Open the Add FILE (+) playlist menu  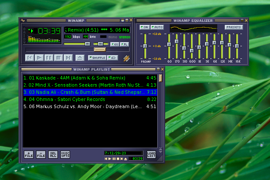29,154
